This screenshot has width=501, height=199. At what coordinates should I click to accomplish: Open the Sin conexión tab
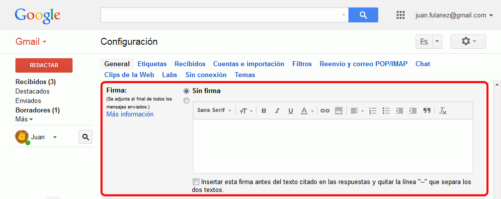pyautogui.click(x=206, y=75)
